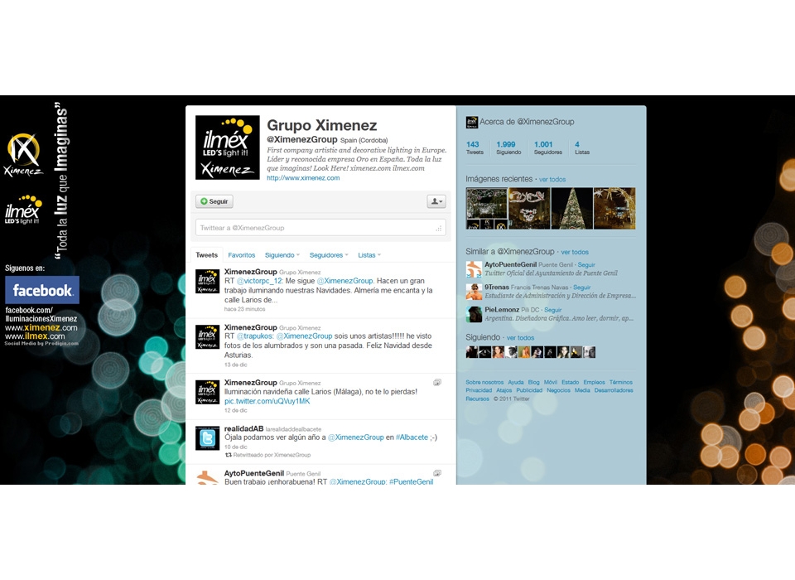The image size is (795, 580).
Task: Open the 1.999 Siguiendo count
Action: click(508, 147)
